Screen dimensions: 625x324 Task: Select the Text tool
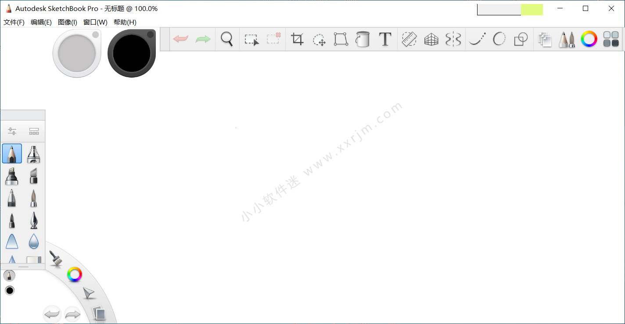[x=385, y=39]
